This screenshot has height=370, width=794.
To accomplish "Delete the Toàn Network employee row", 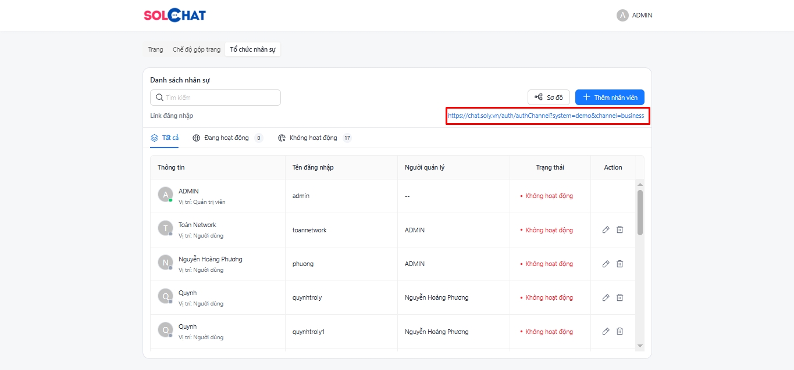I will (619, 230).
